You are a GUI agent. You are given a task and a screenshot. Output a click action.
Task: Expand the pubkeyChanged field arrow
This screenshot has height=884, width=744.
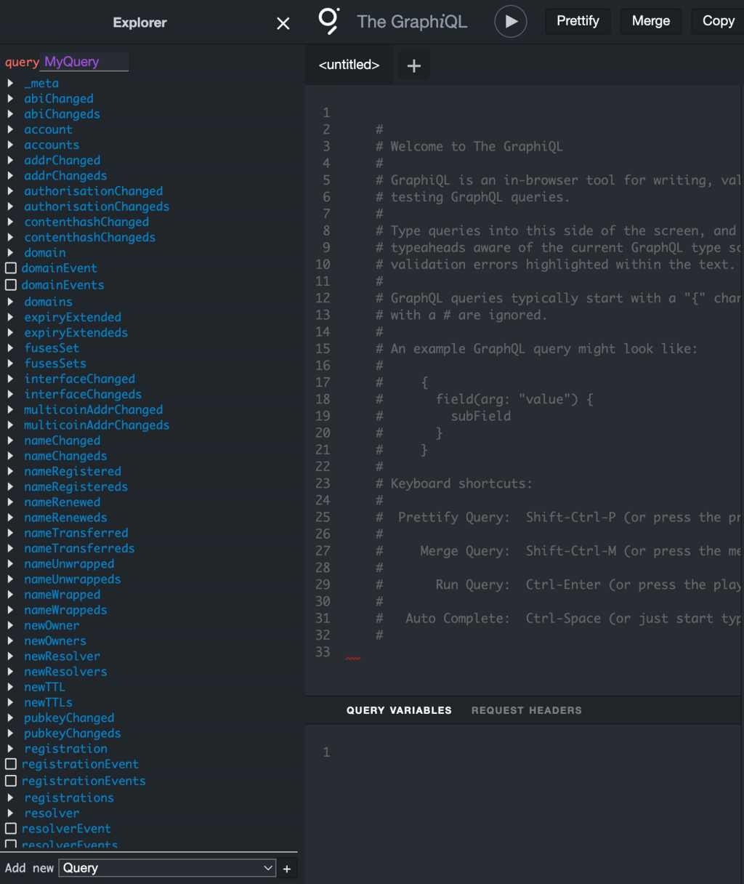click(10, 718)
